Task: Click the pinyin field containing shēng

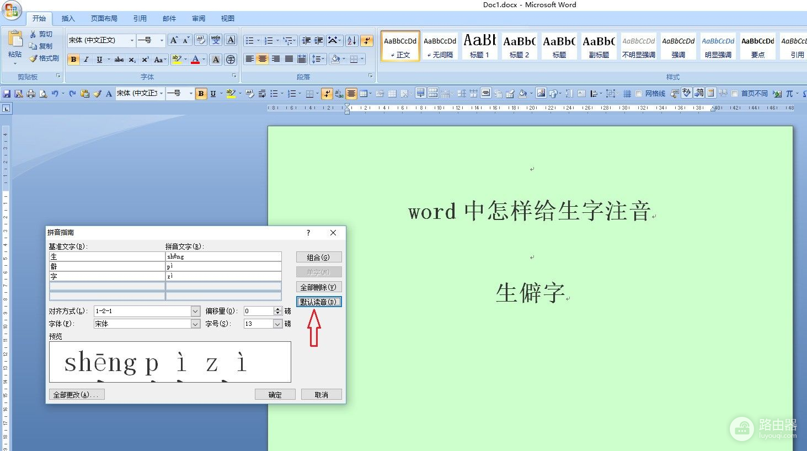Action: (x=223, y=256)
